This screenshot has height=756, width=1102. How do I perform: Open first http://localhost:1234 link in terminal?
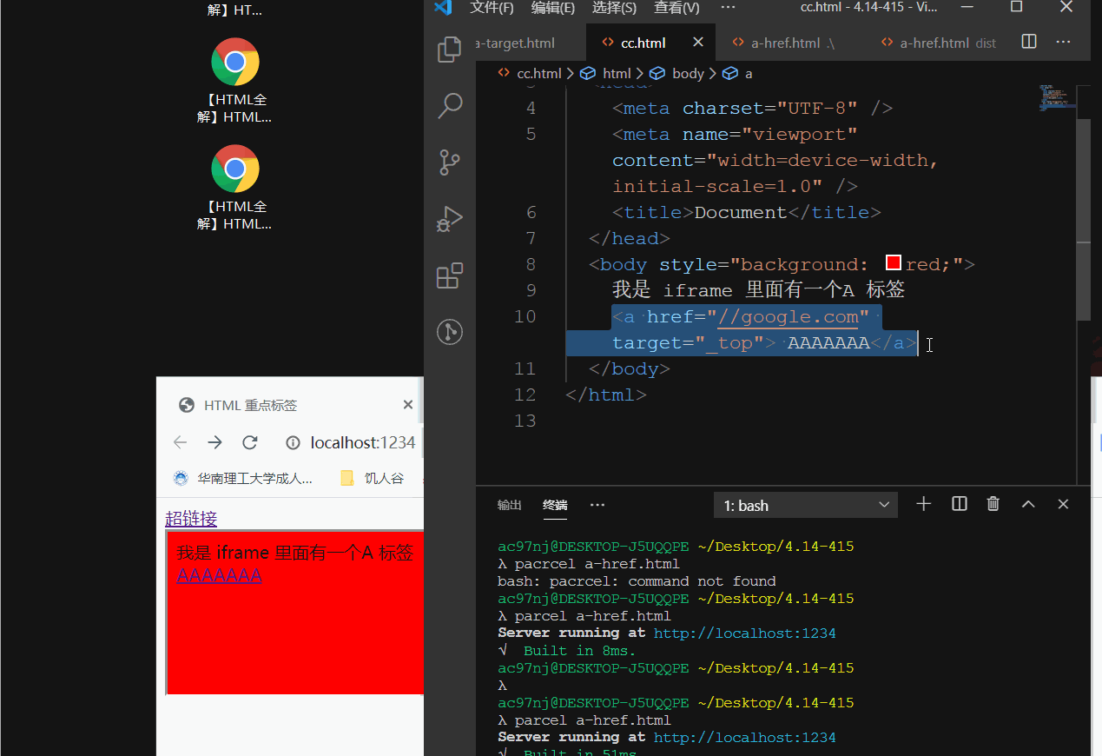(745, 633)
